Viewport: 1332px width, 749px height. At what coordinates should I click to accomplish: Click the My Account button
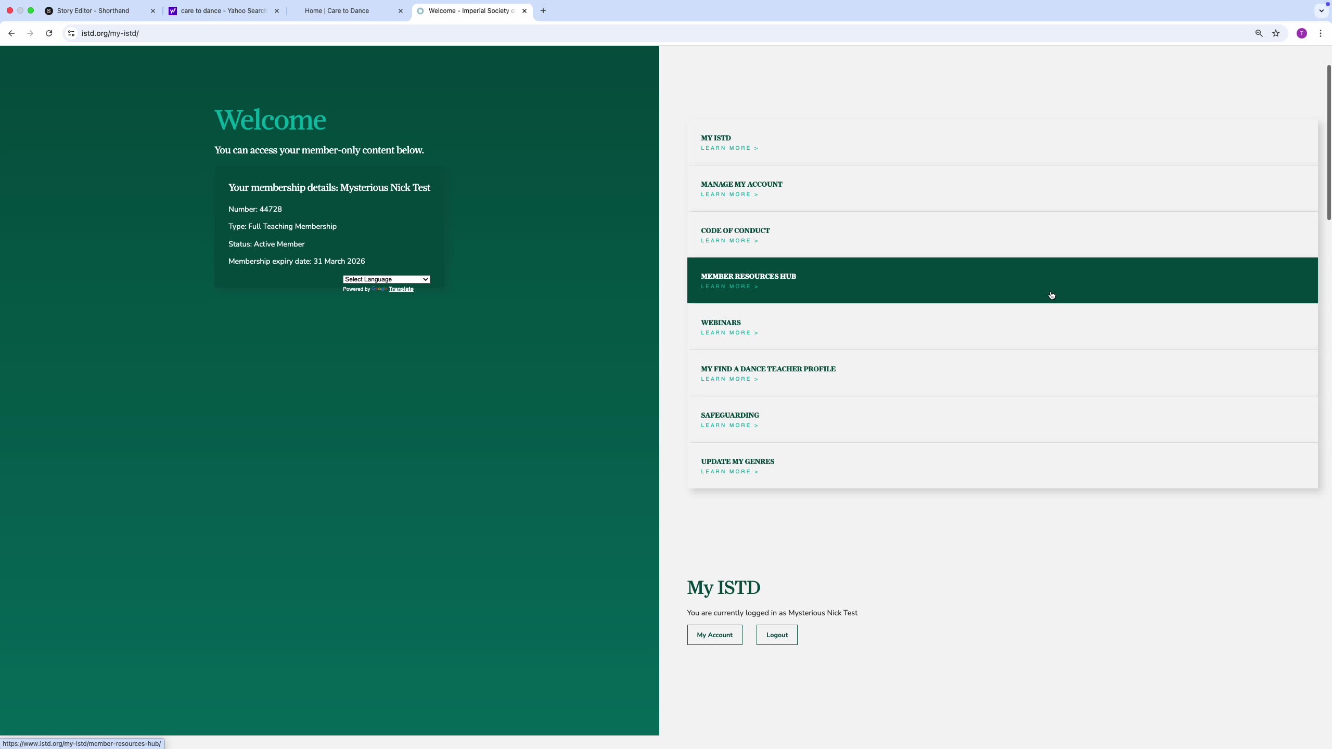[x=714, y=635]
